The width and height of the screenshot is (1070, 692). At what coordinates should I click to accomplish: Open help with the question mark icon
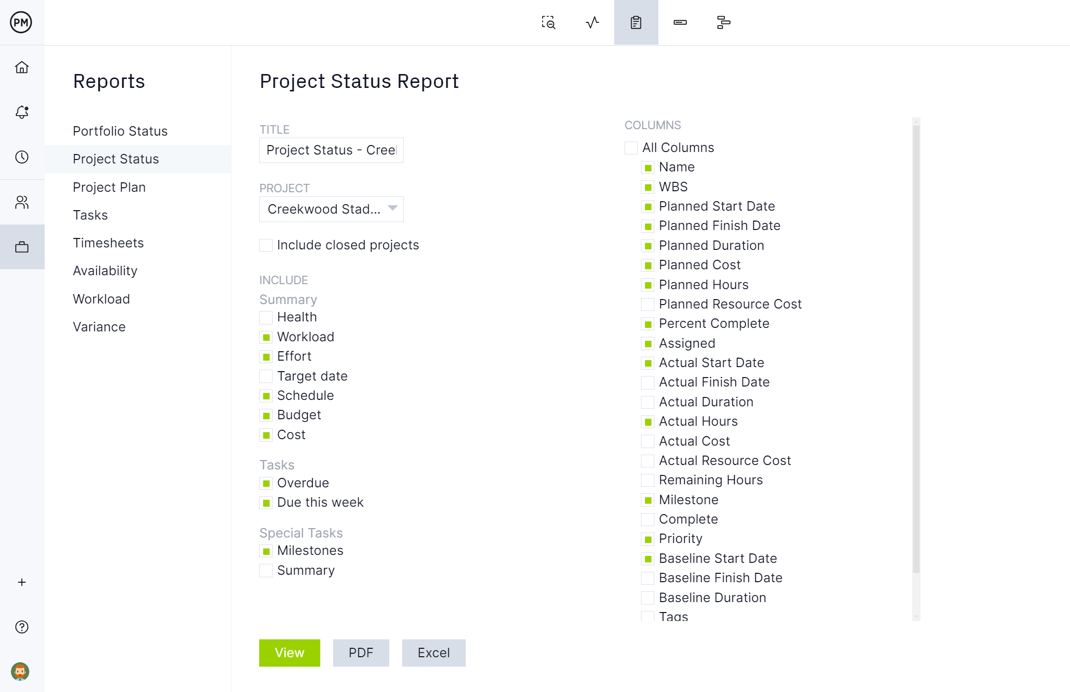22,627
